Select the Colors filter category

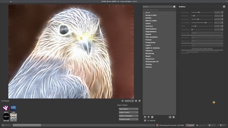148,23
